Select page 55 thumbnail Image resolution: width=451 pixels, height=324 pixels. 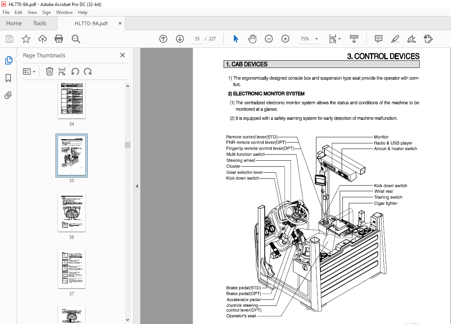click(72, 155)
